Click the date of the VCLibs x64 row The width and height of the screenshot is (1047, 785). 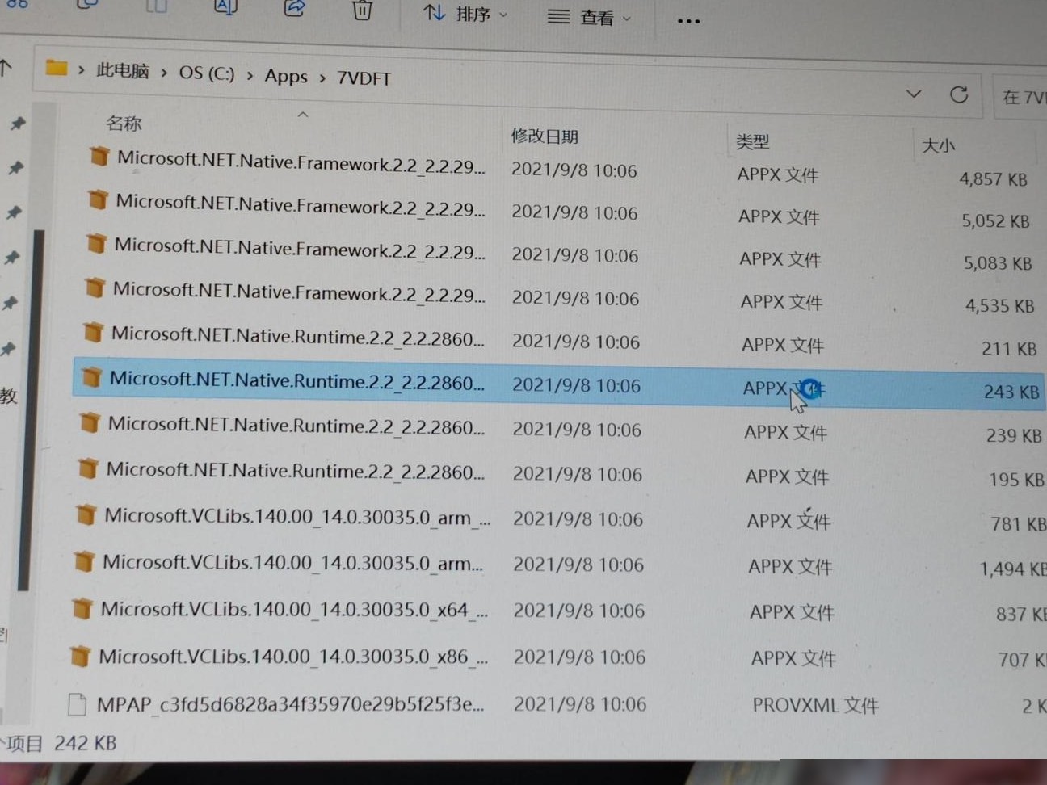pyautogui.click(x=579, y=611)
